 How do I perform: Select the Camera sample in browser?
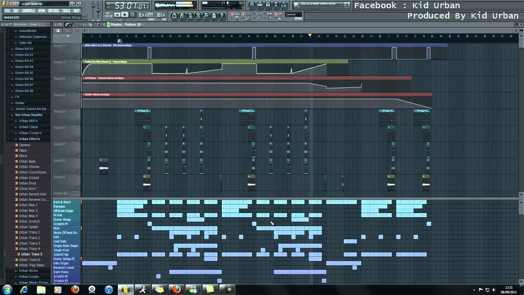tap(24, 145)
